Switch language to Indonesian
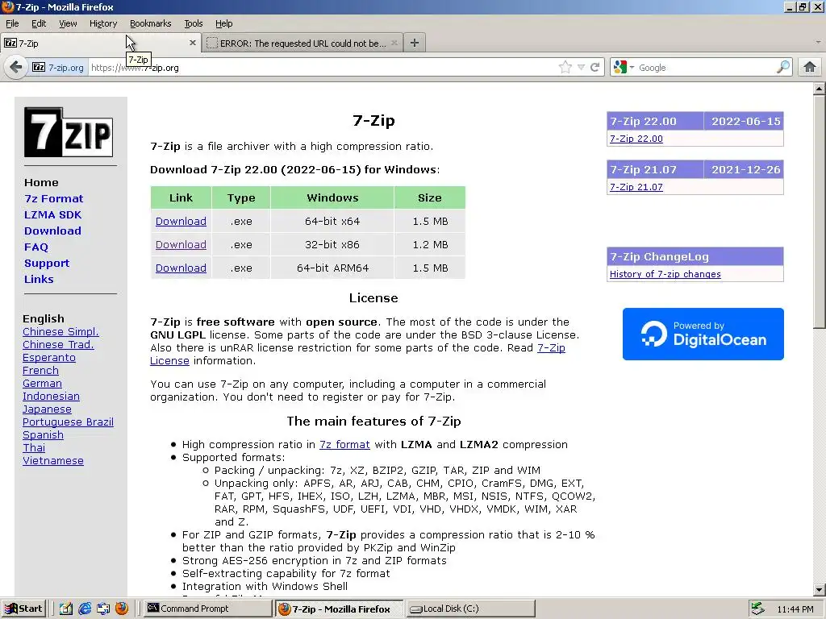 click(51, 397)
